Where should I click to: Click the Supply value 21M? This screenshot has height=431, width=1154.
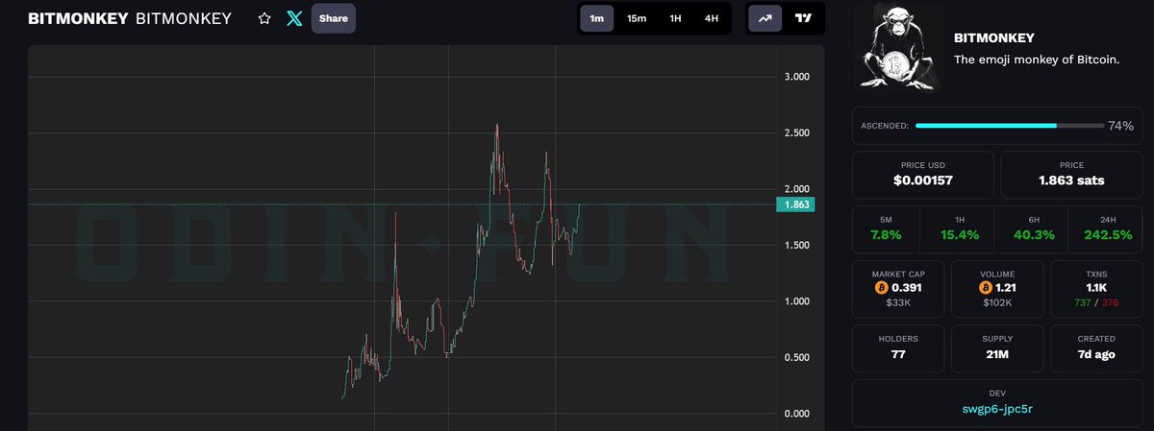[997, 354]
